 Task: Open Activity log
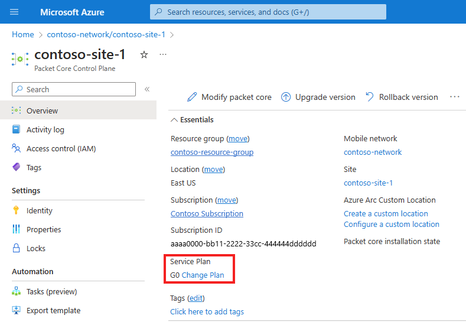tap(45, 129)
